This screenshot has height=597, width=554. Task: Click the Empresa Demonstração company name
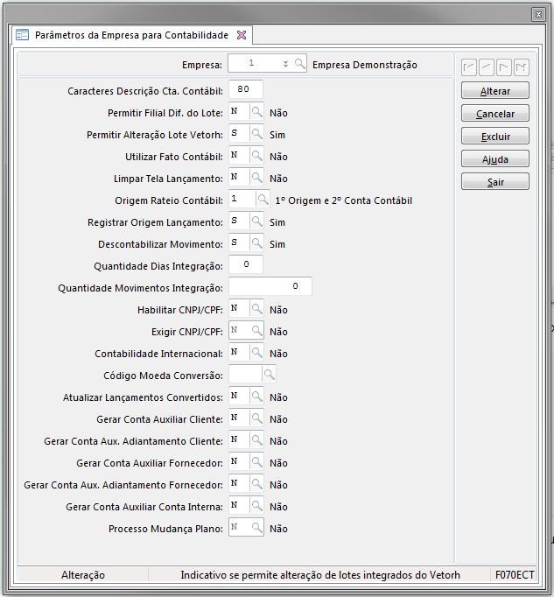point(365,65)
